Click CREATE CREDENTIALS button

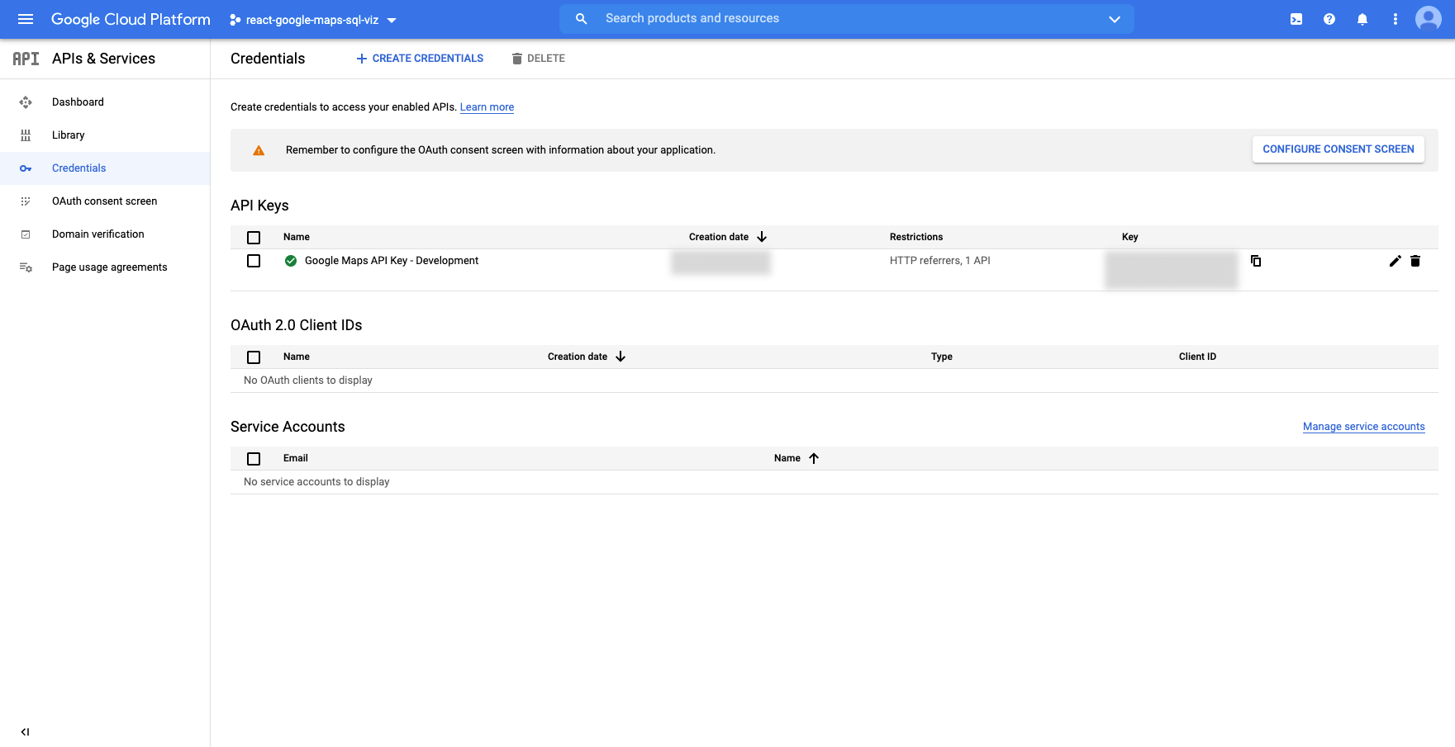420,59
